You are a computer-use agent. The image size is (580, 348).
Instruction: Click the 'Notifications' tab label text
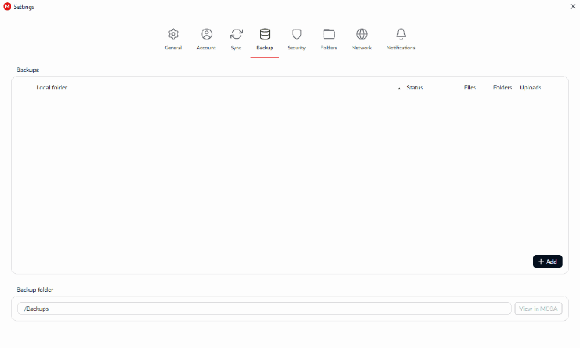(401, 48)
